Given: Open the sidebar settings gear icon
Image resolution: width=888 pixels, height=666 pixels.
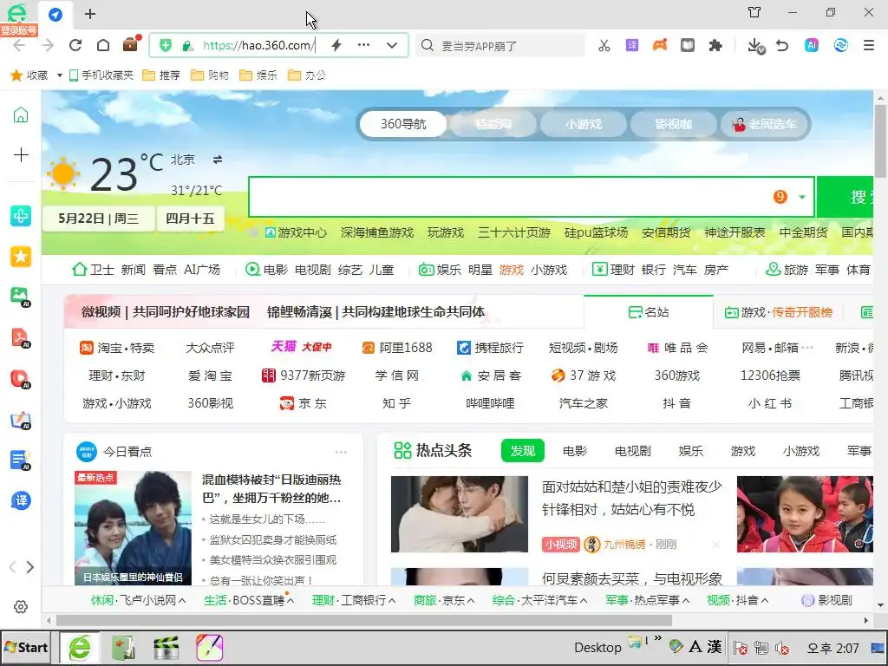Looking at the screenshot, I should (x=21, y=607).
